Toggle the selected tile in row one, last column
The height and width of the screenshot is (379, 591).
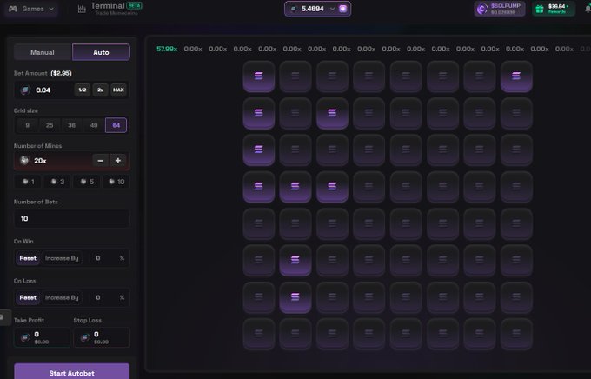516,76
